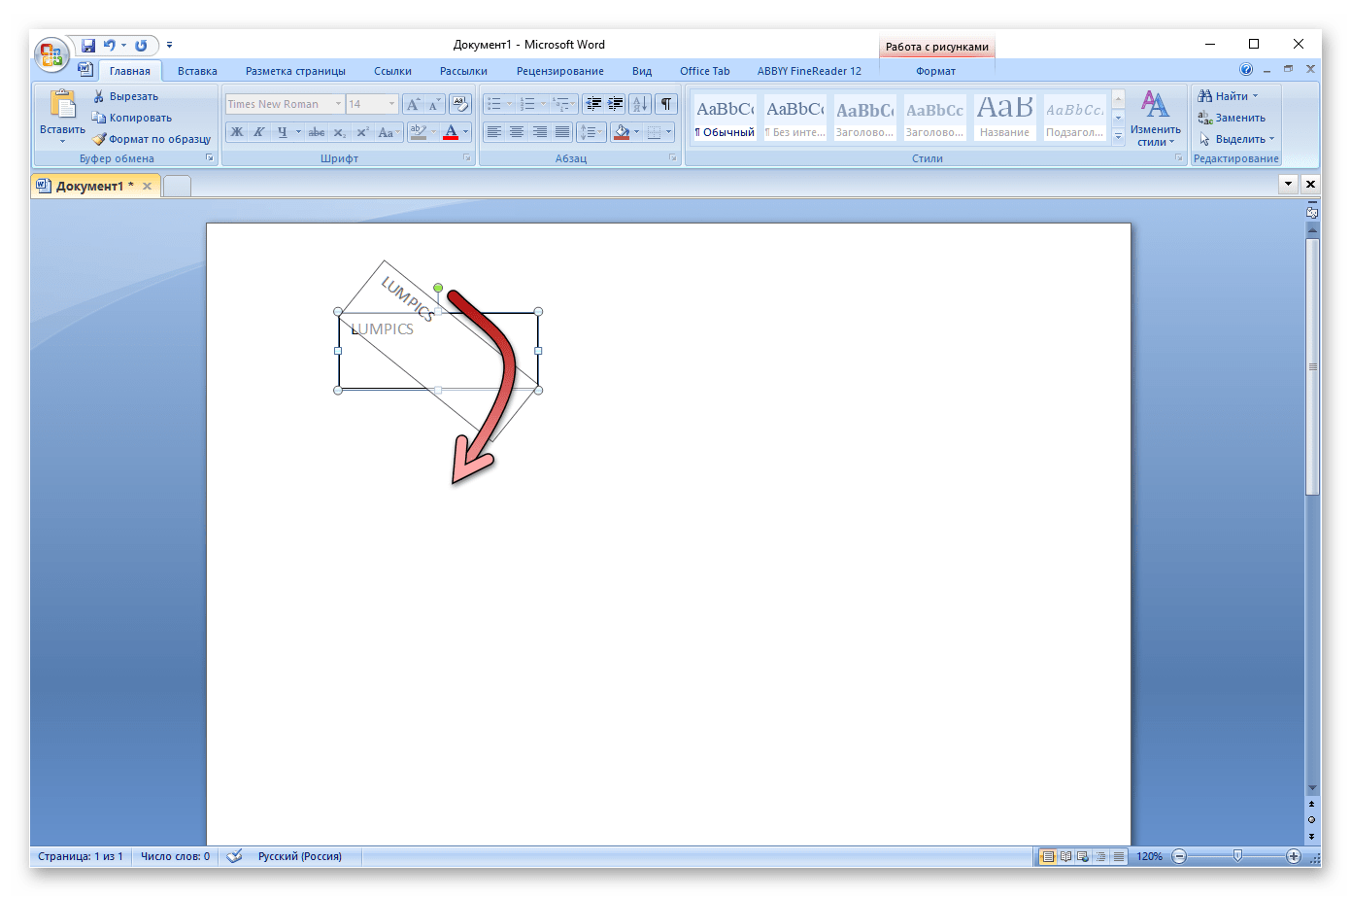
Task: Click the Clear Formatting eraser icon
Action: 460,104
